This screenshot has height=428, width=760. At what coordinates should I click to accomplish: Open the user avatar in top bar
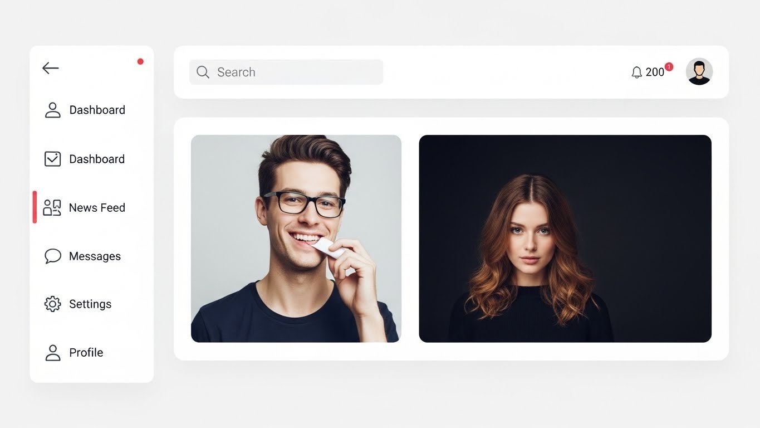(699, 71)
